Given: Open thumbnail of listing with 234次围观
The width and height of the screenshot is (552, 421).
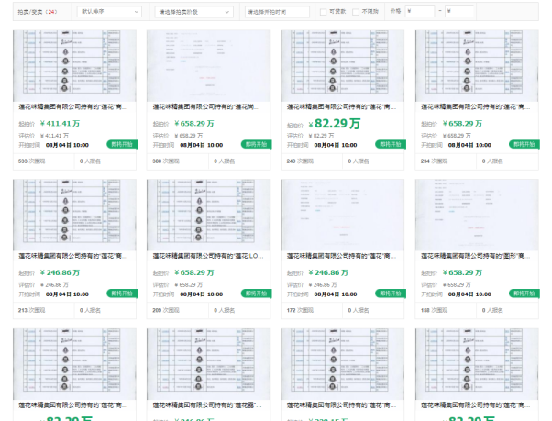Looking at the screenshot, I should point(477,66).
